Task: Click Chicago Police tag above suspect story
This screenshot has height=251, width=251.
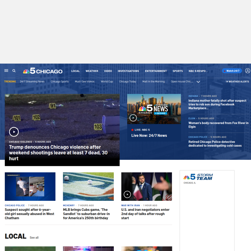Action: click(x=15, y=205)
